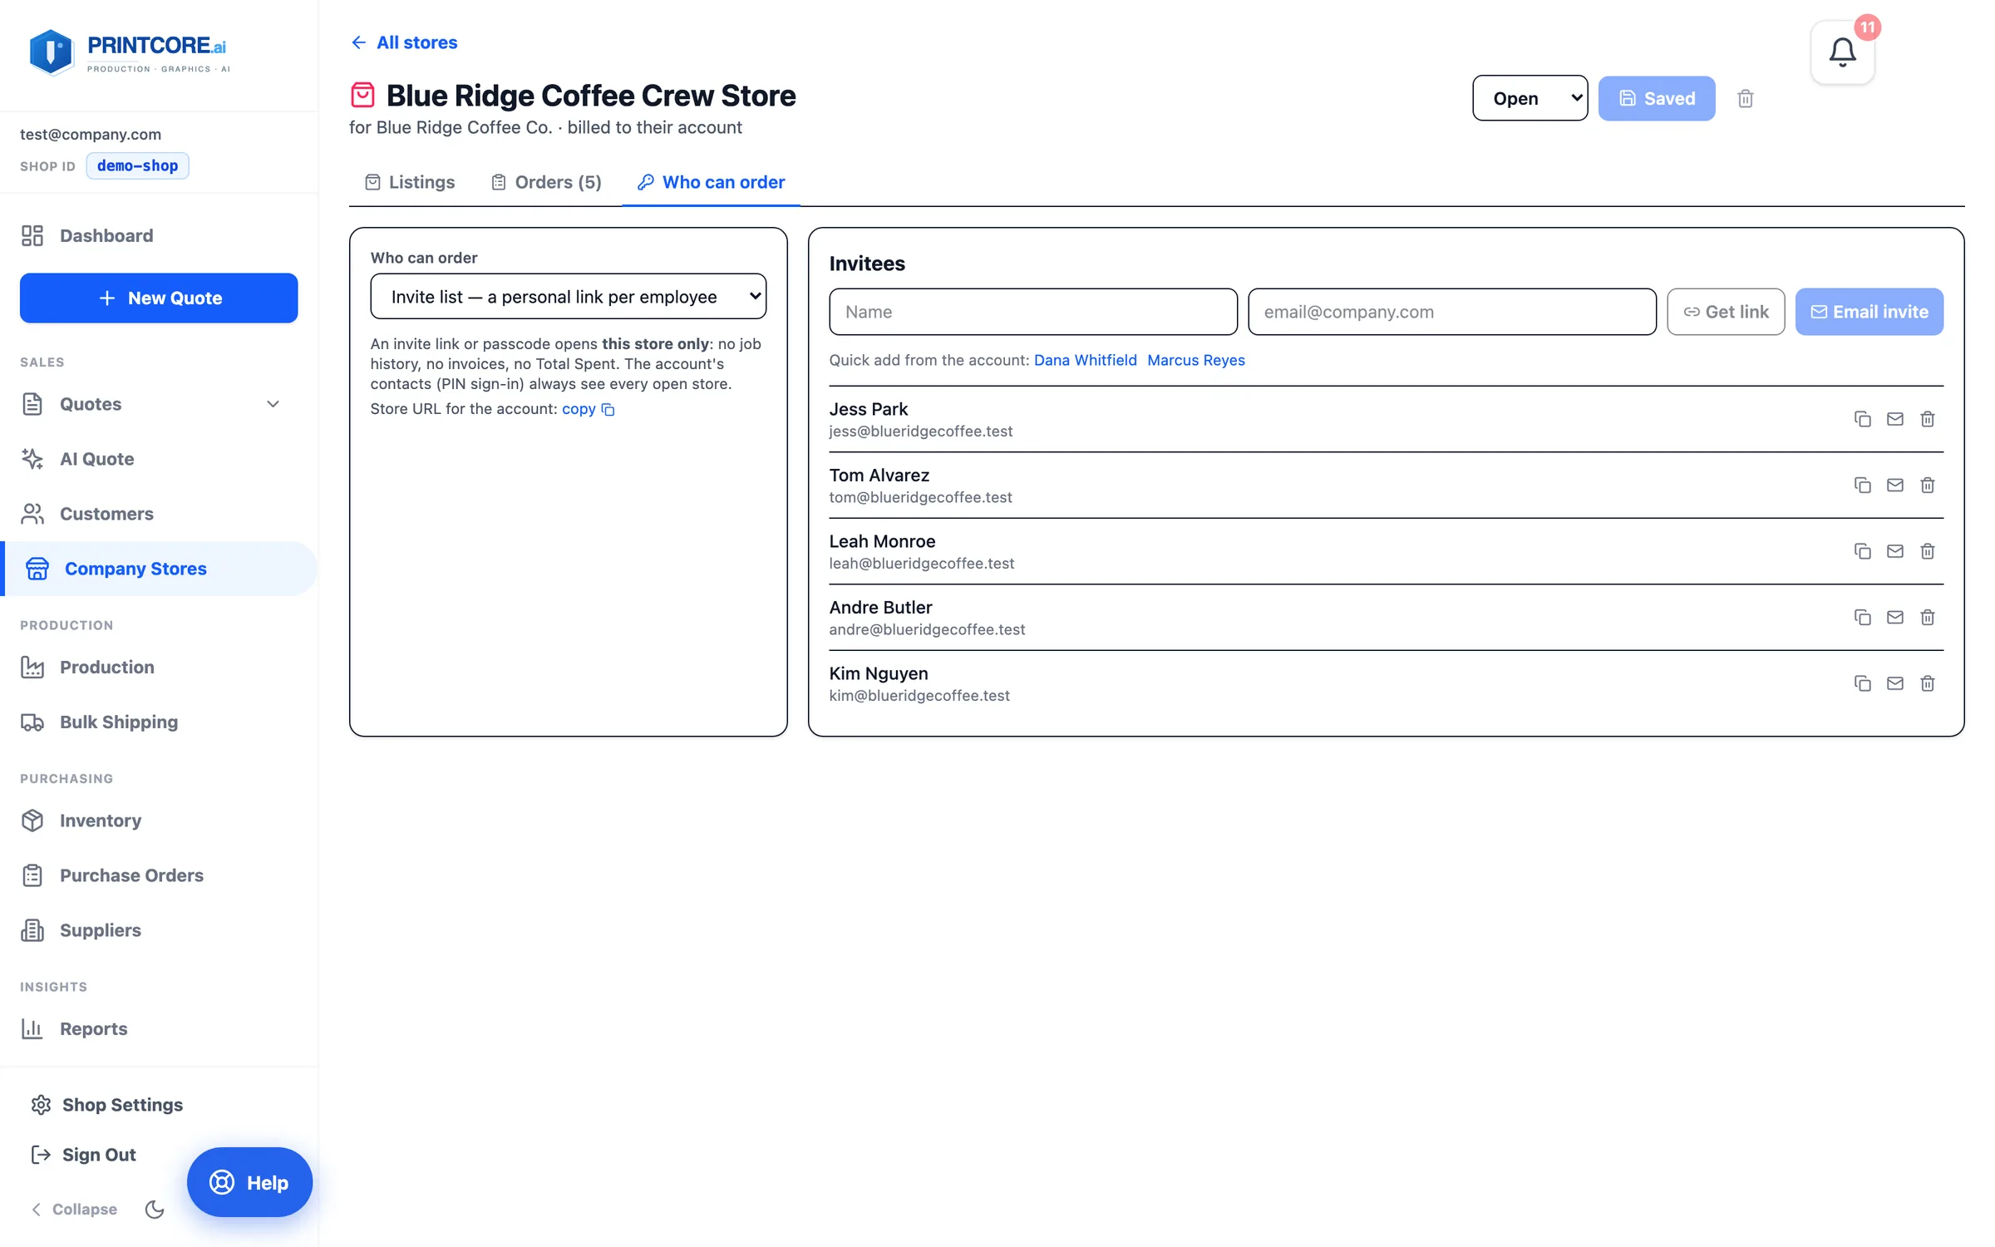
Task: Switch to the Orders (5) tab
Action: click(546, 182)
